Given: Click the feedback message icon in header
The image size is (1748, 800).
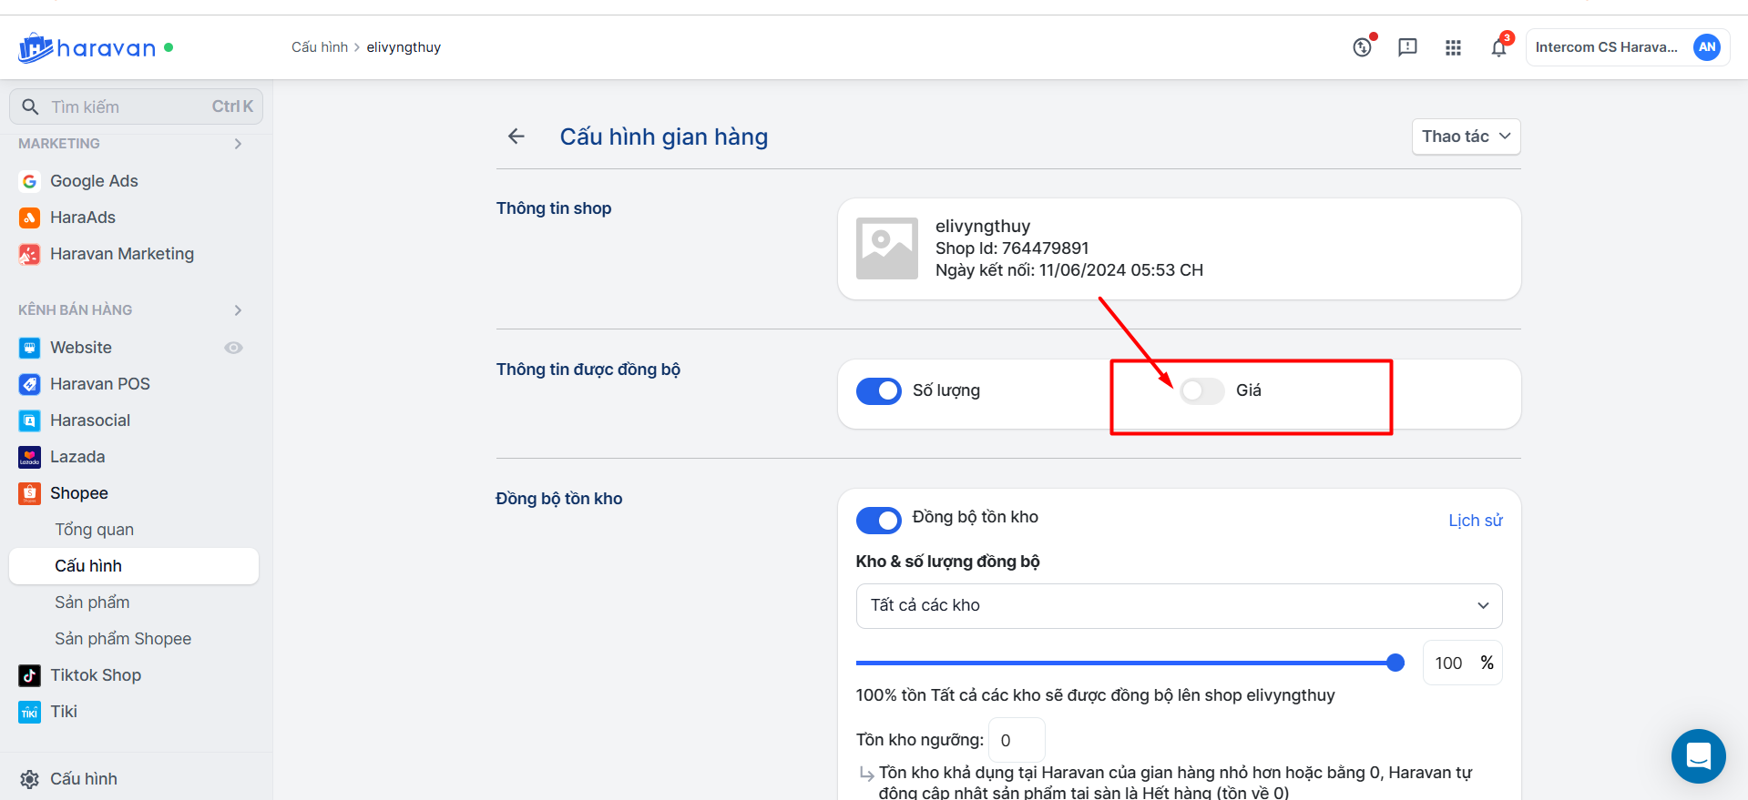Looking at the screenshot, I should [1407, 47].
